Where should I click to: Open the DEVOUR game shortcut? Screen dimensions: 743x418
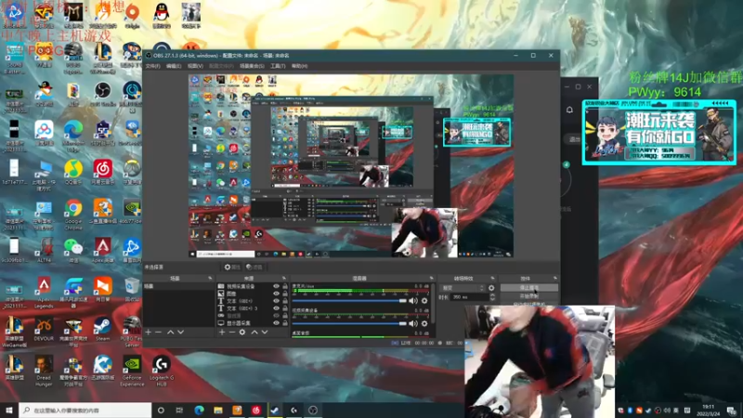click(44, 329)
